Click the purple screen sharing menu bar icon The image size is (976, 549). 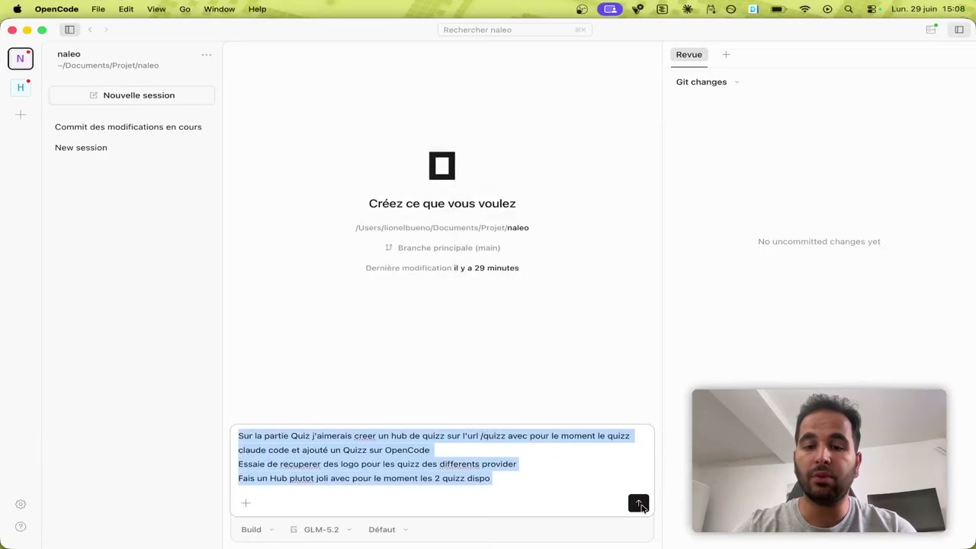pos(610,9)
